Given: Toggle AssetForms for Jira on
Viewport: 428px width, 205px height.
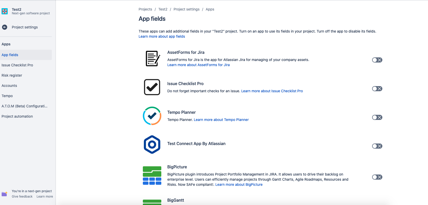Looking at the screenshot, I should [x=377, y=60].
